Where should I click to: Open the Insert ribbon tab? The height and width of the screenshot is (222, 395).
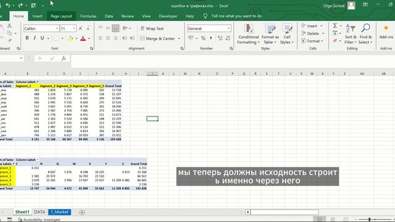click(x=37, y=16)
